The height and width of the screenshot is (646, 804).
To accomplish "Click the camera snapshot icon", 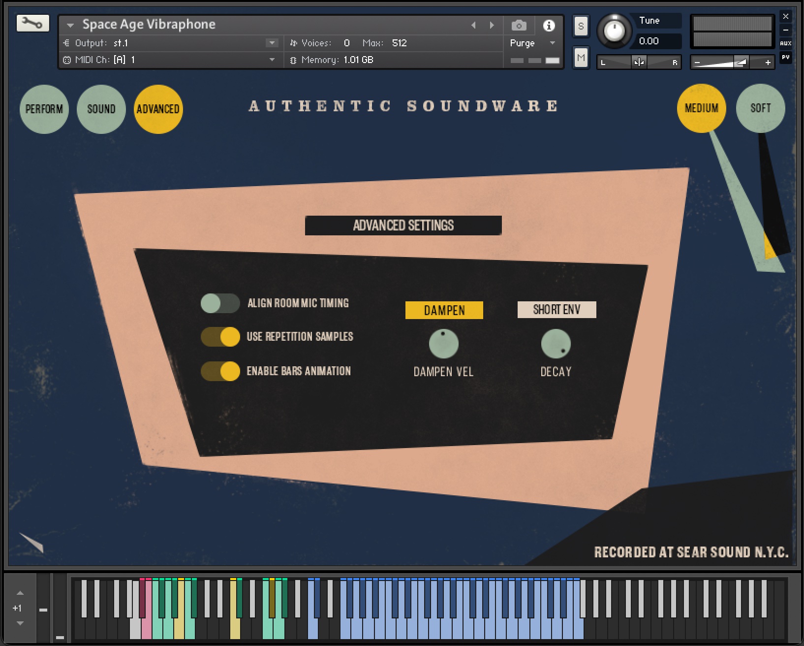I will coord(519,25).
